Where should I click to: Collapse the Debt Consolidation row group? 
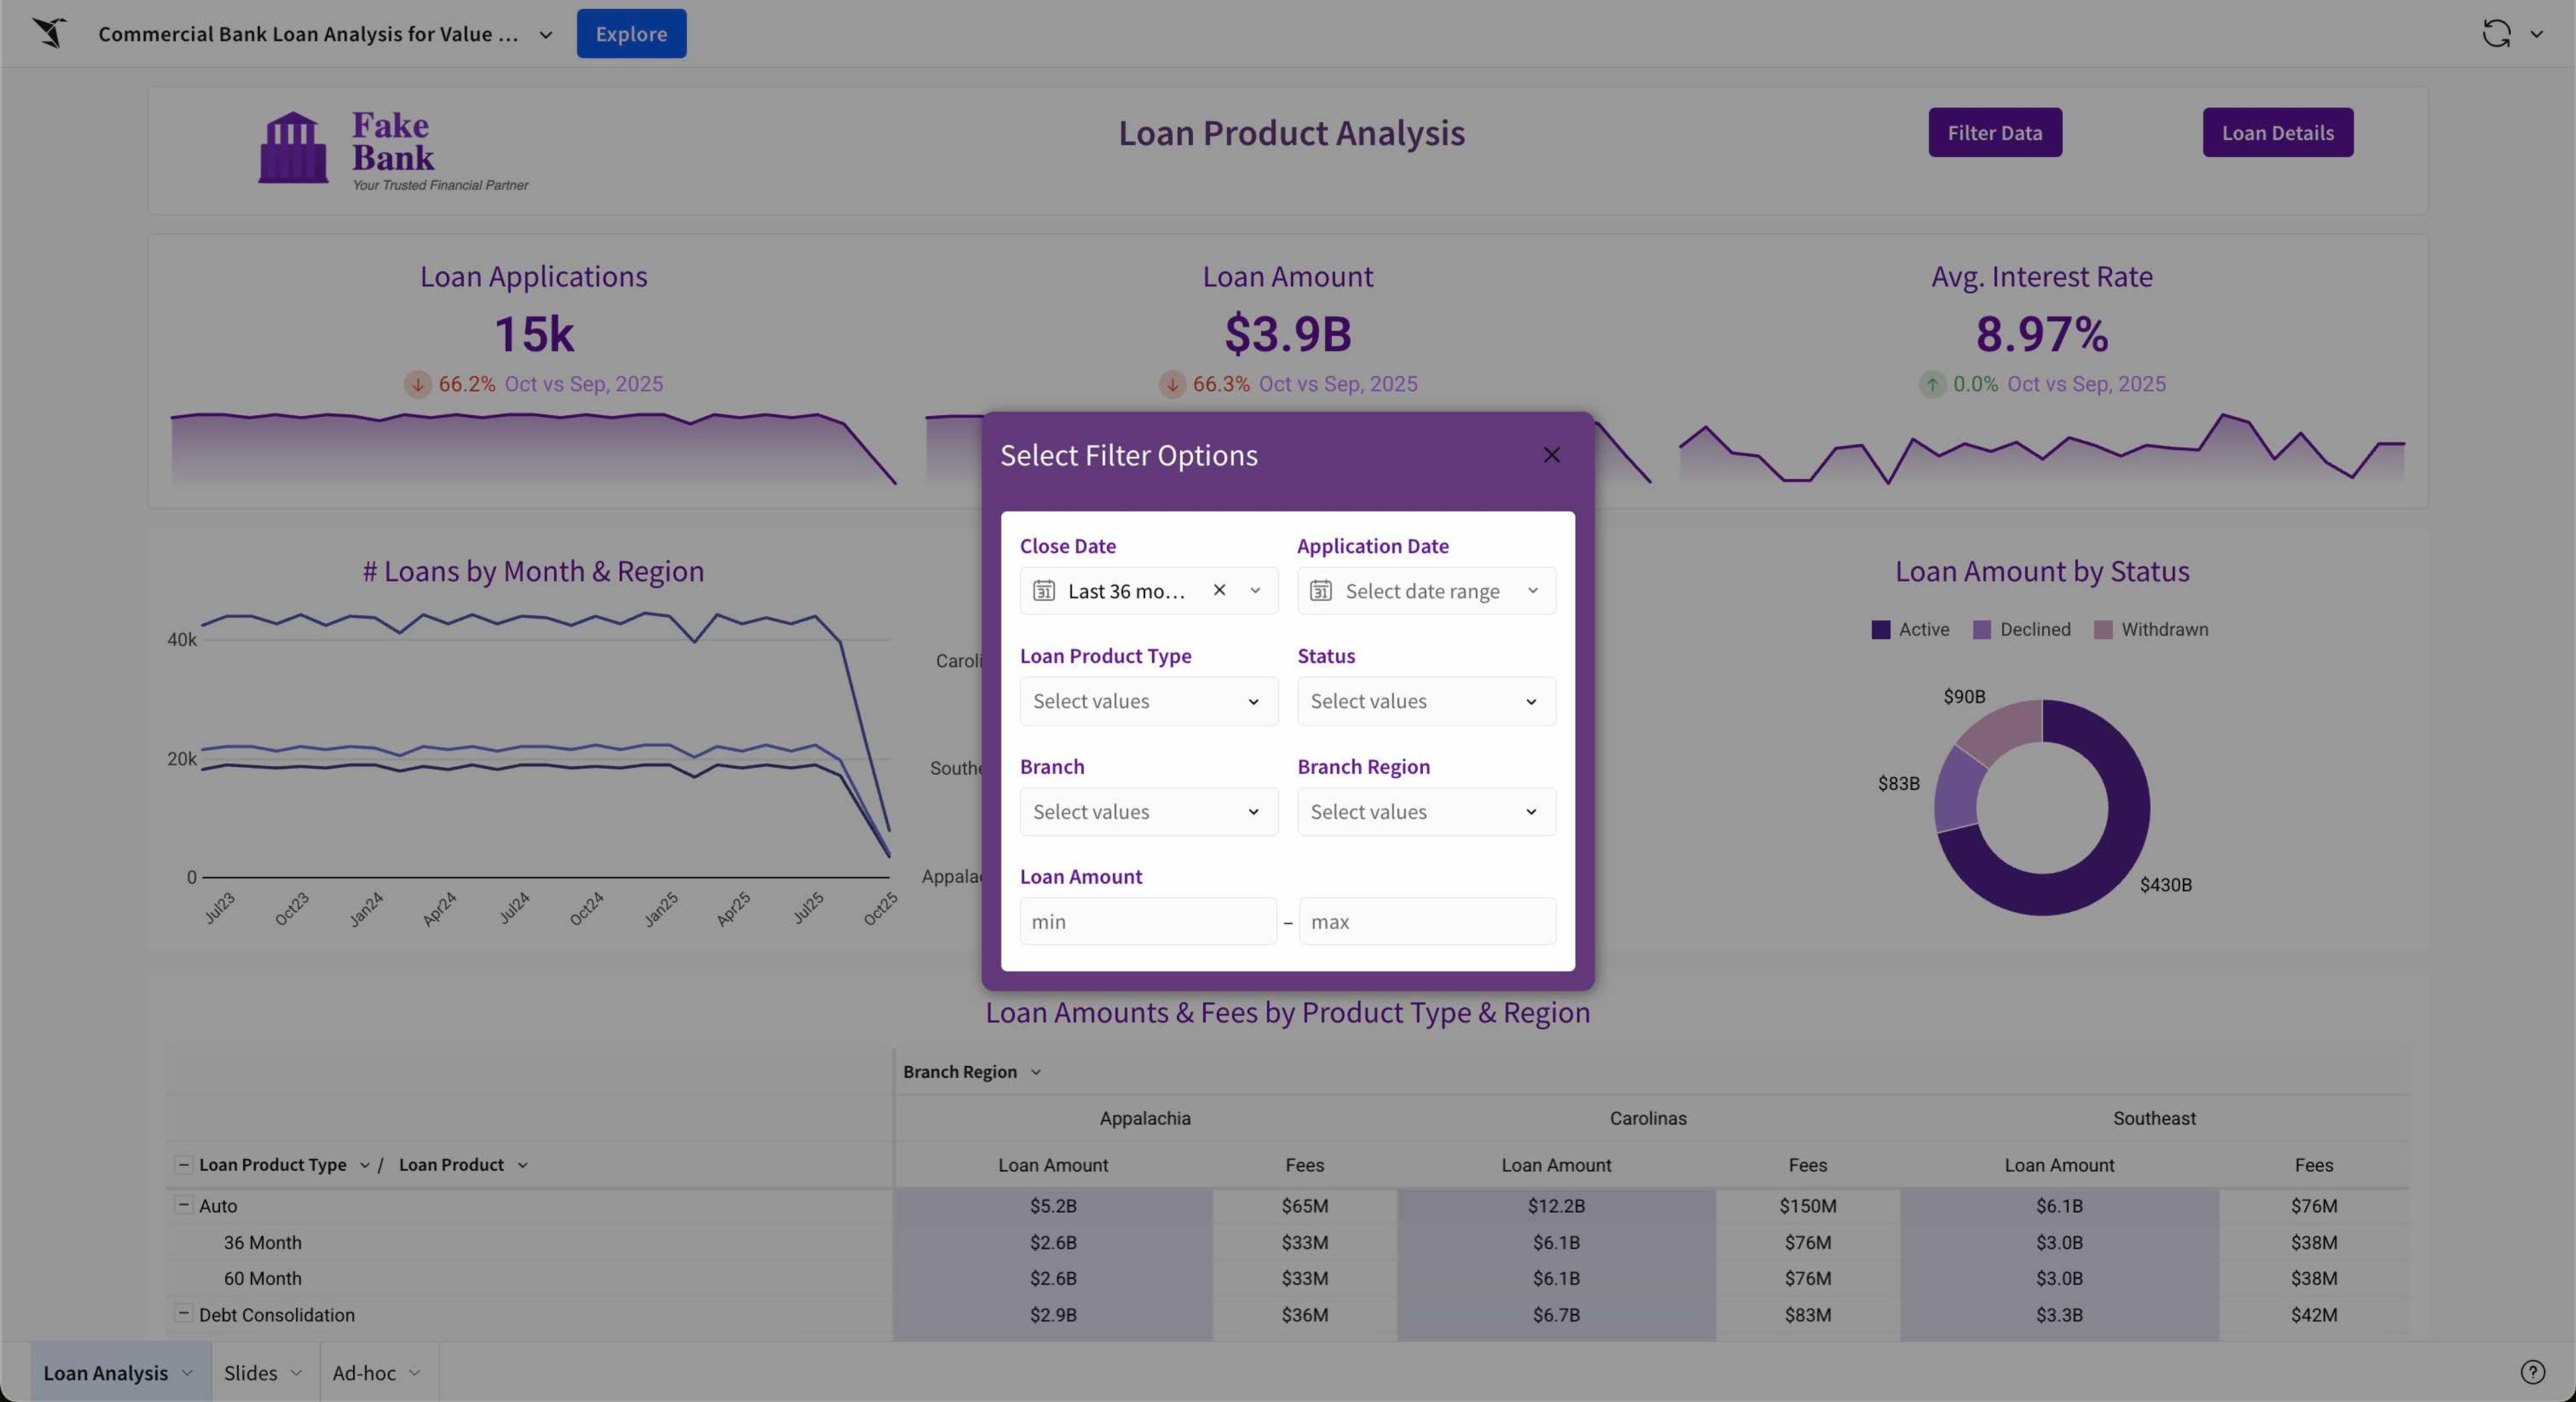183,1313
